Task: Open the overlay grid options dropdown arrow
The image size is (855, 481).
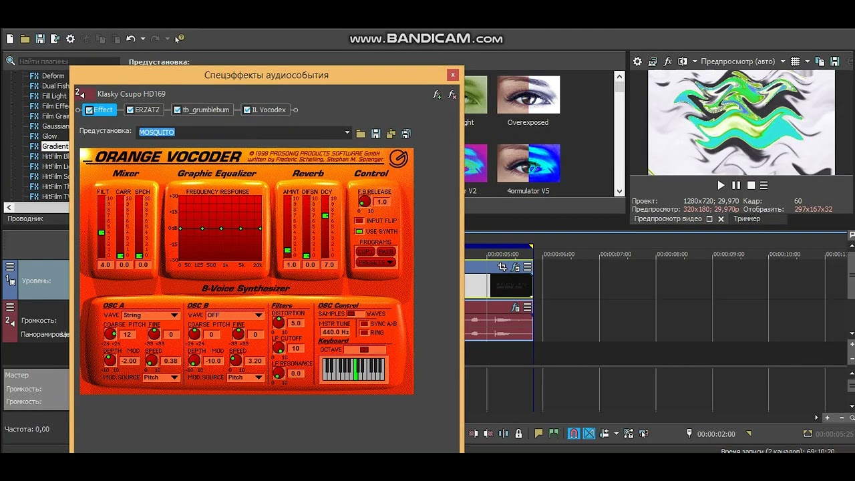Action: coord(807,61)
